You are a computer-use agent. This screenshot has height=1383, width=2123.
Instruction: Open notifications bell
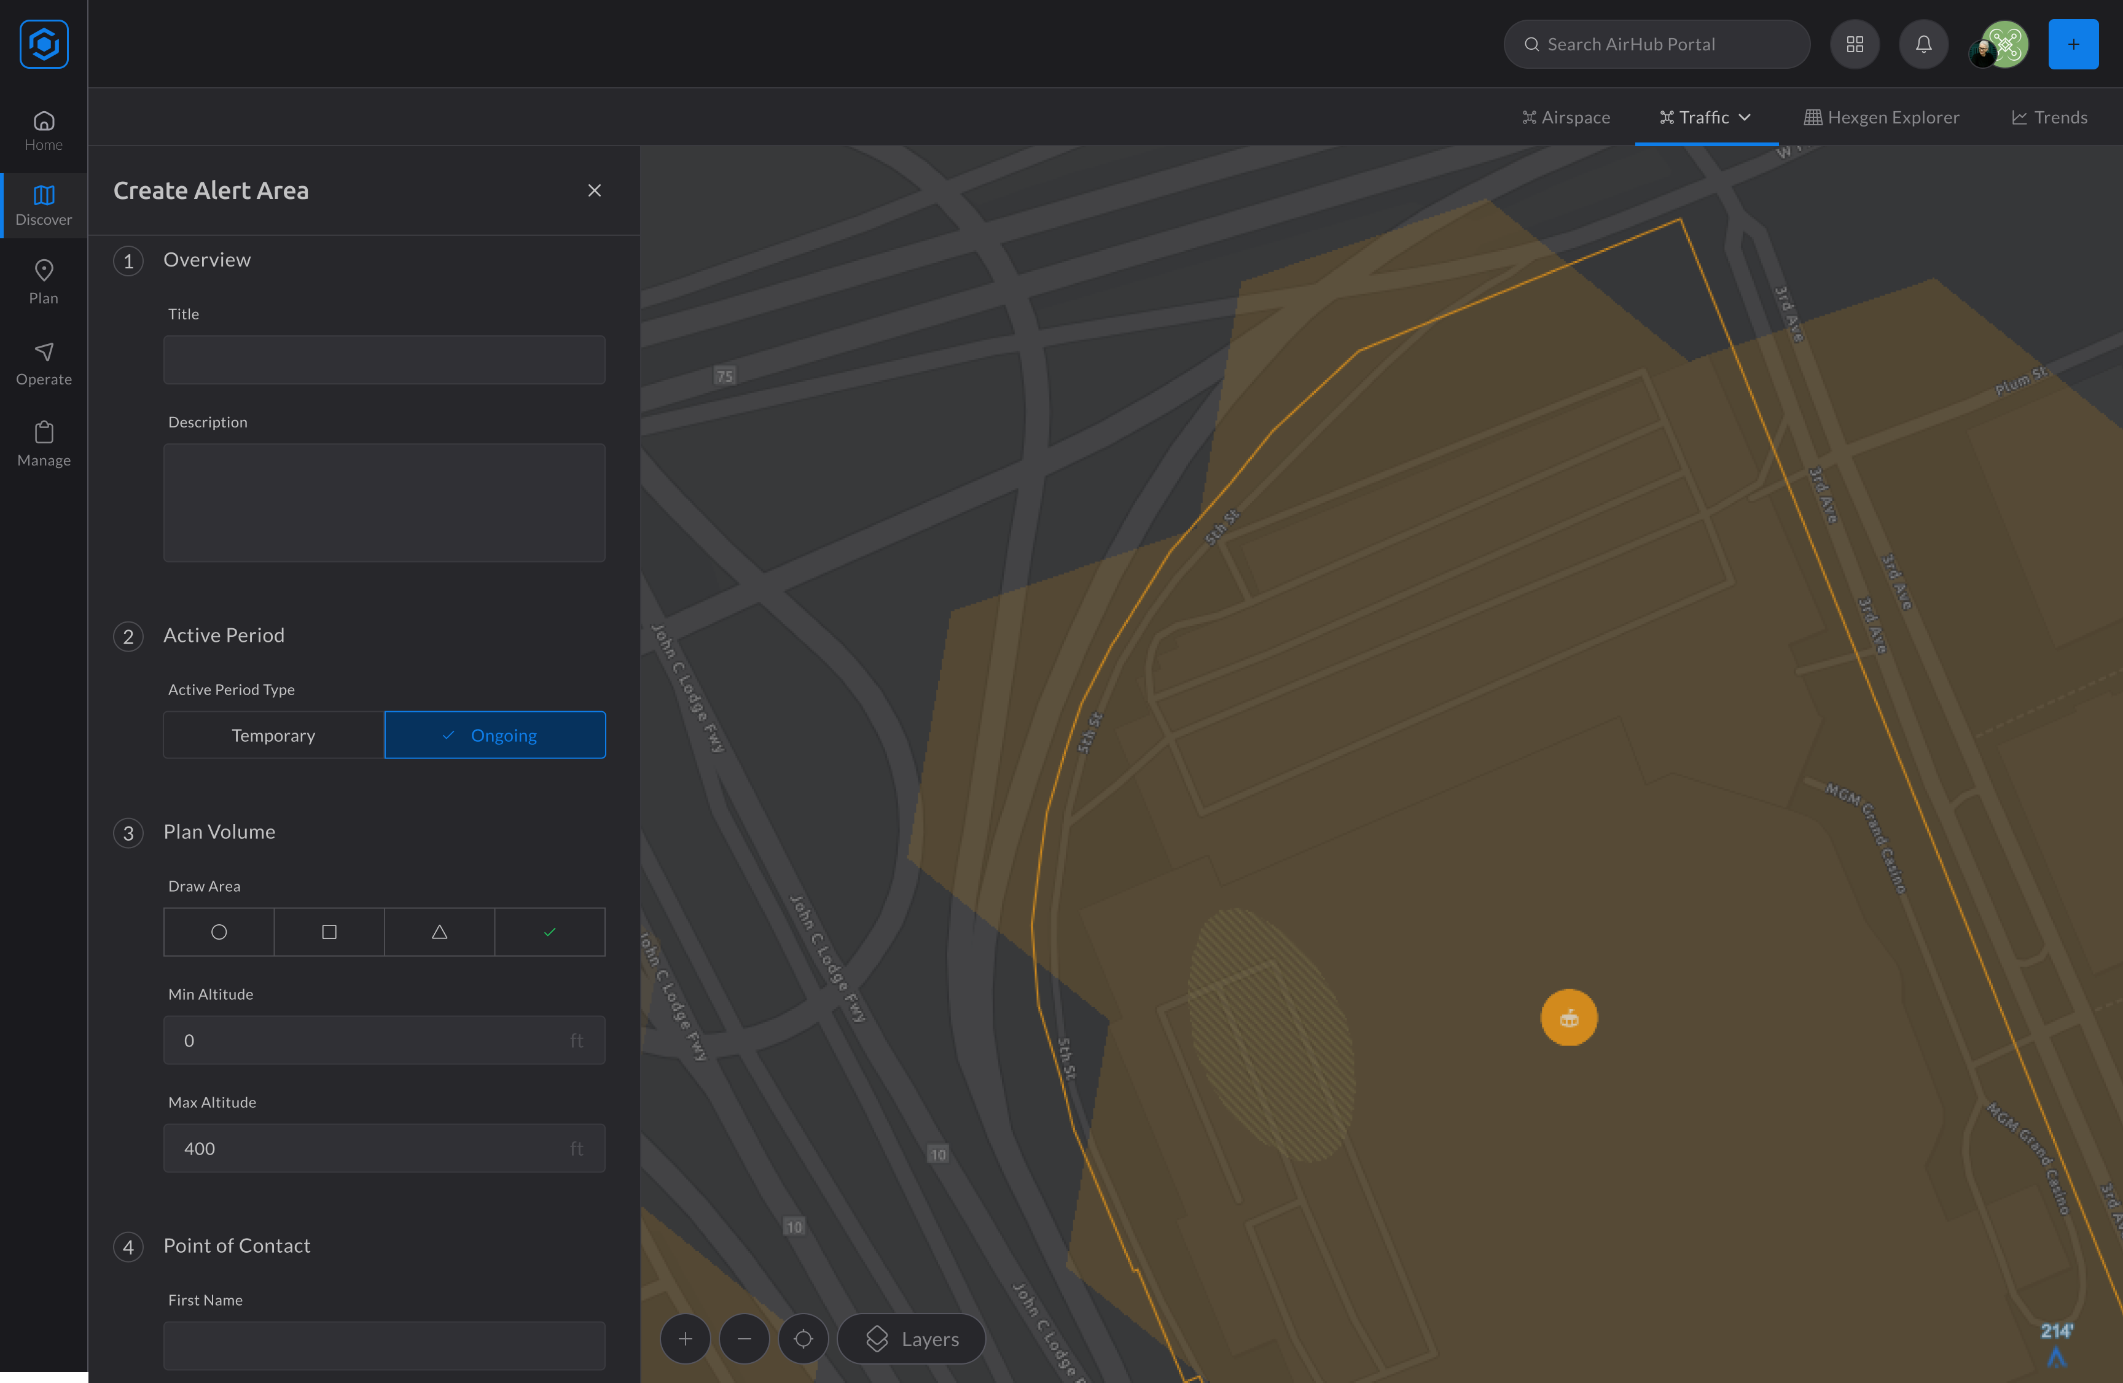(1923, 44)
